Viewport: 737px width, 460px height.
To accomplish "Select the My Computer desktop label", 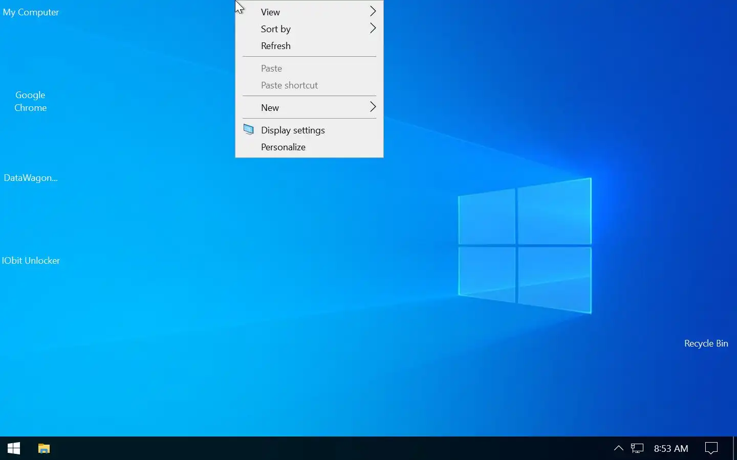I will tap(31, 12).
